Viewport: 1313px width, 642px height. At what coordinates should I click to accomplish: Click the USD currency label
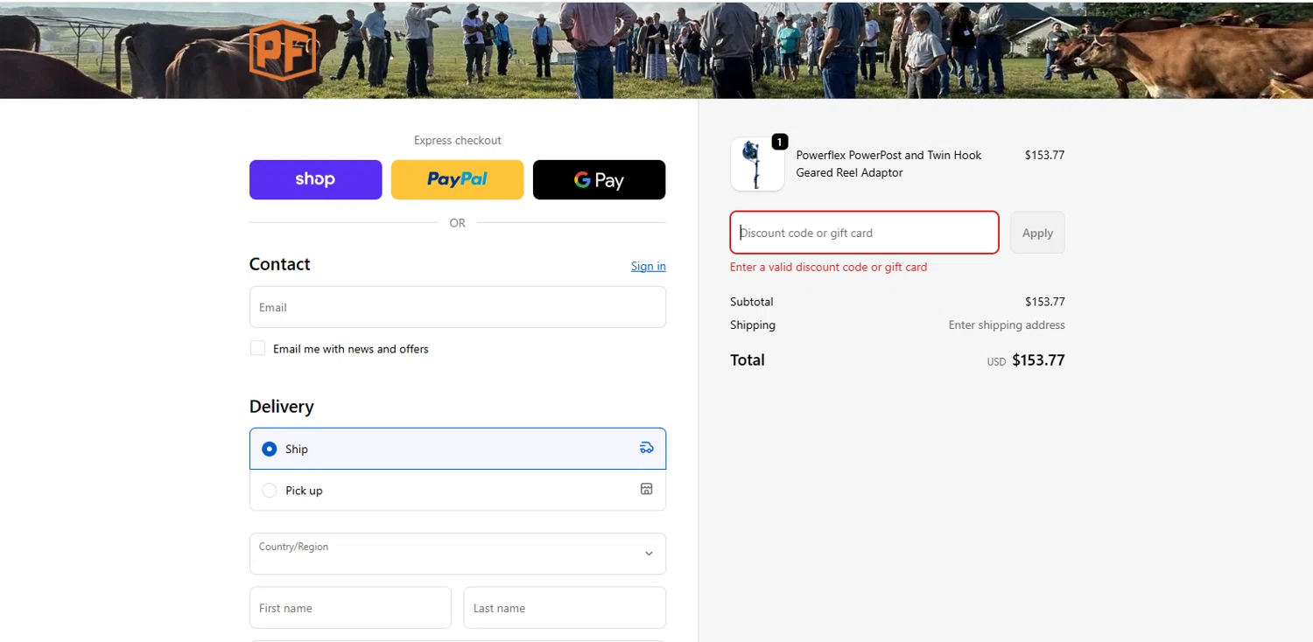[996, 361]
